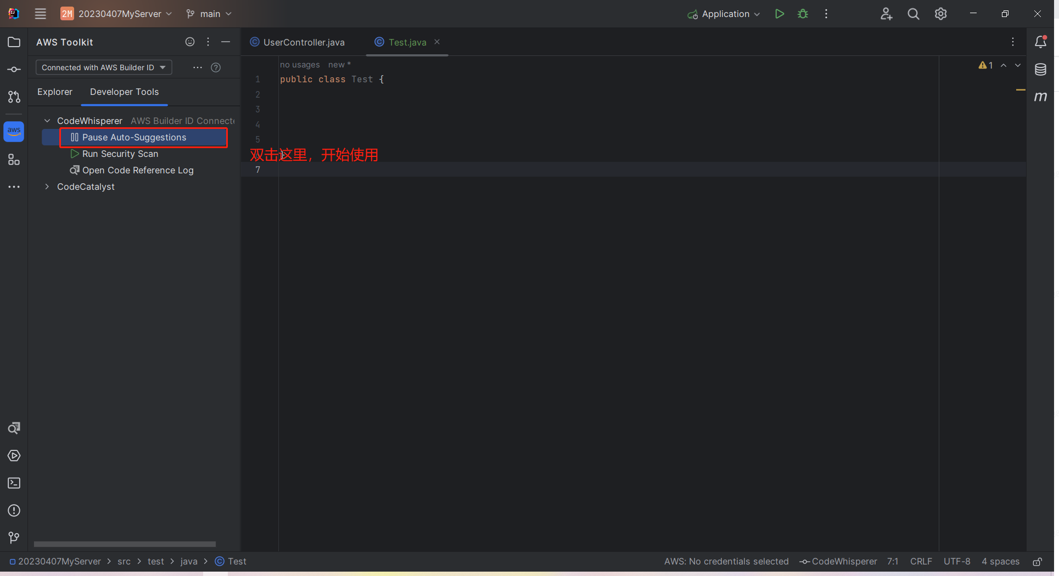Image resolution: width=1059 pixels, height=576 pixels.
Task: Open editor tabs options menu
Action: click(1013, 42)
